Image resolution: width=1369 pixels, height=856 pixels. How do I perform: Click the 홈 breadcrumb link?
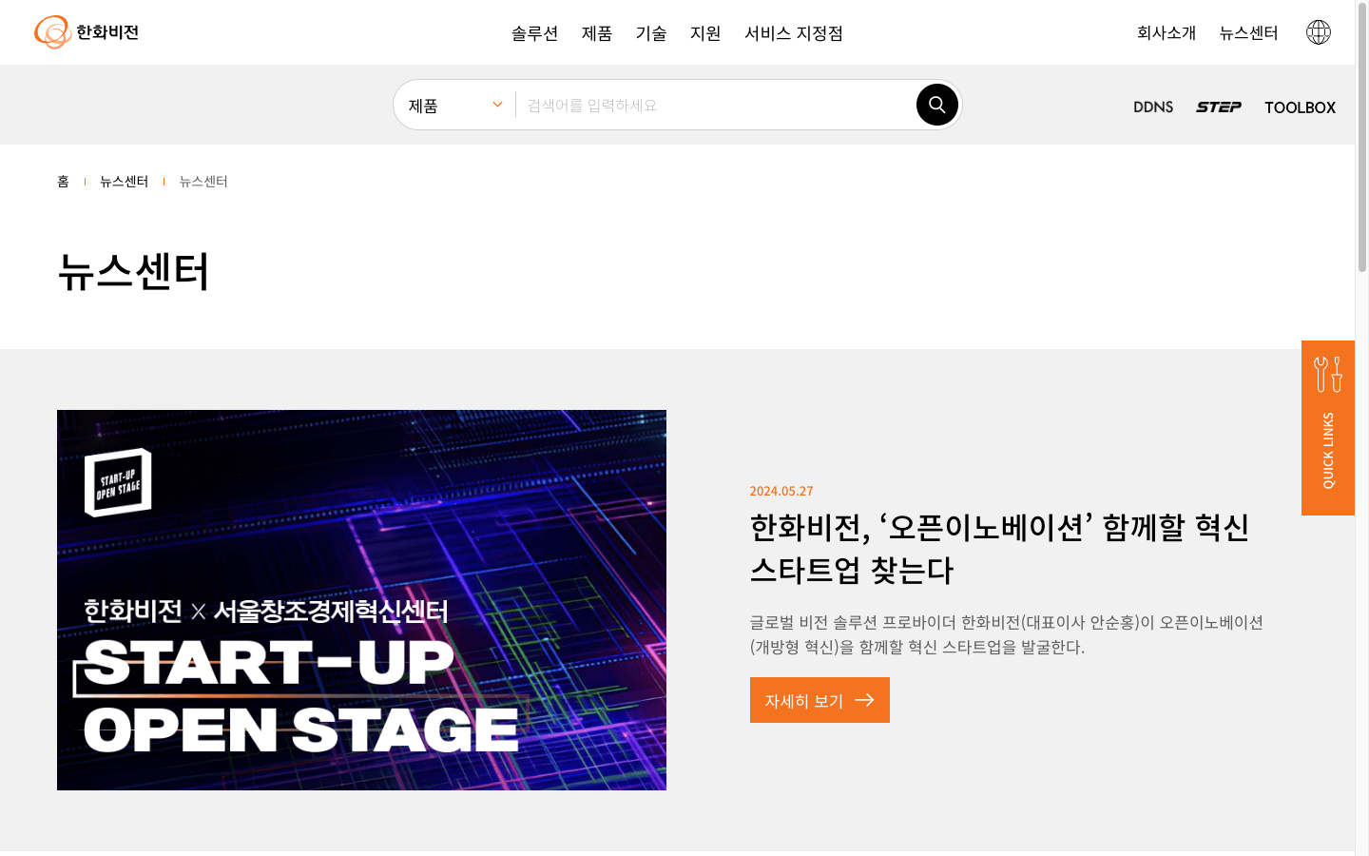coord(63,181)
